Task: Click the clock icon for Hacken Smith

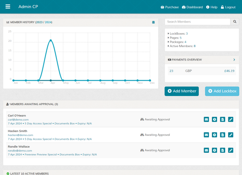Action: [x=215, y=135]
